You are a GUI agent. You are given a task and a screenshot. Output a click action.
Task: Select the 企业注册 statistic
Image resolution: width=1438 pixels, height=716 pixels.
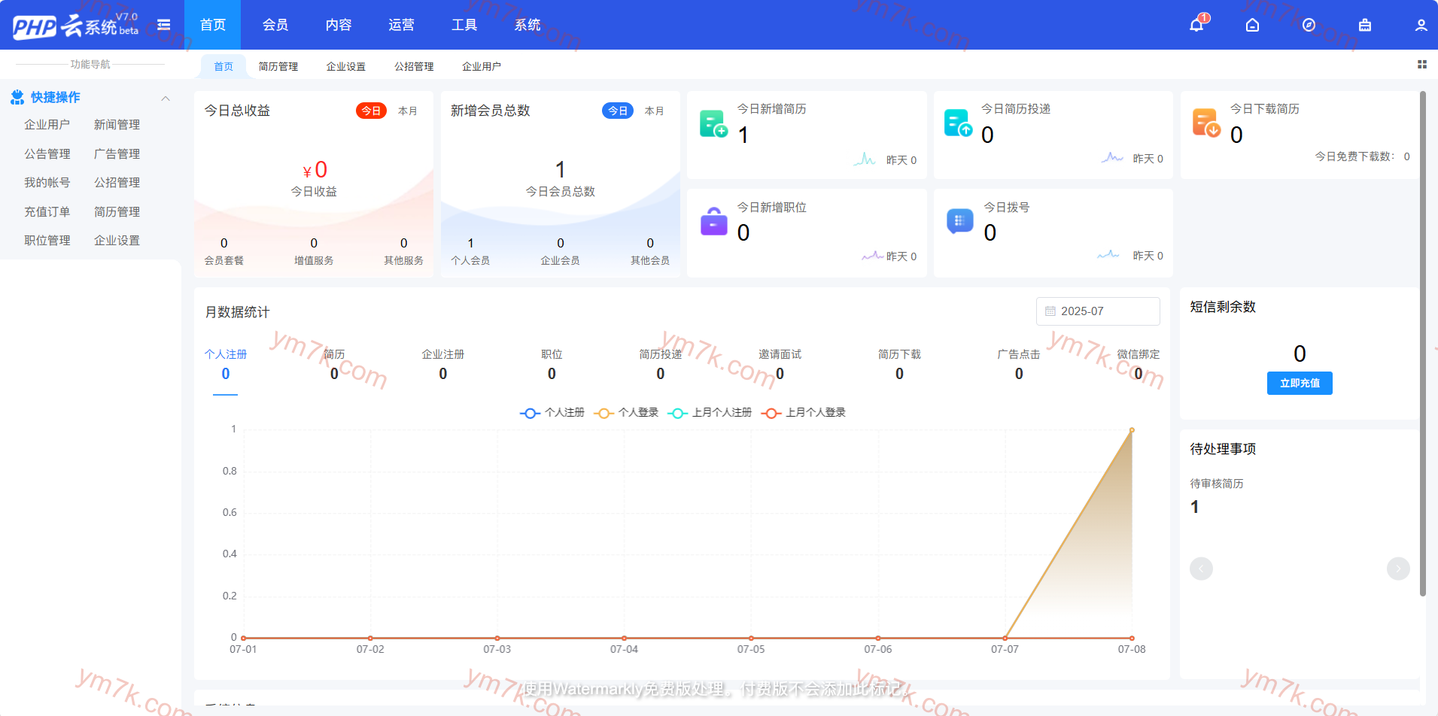[x=442, y=364]
